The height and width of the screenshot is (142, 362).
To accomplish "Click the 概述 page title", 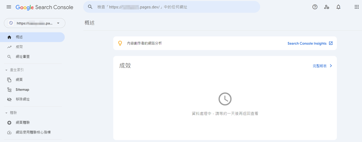I will coord(89,23).
